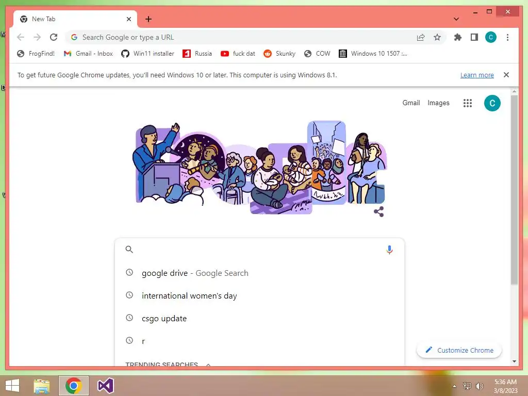Share the doodle via share icon
The width and height of the screenshot is (528, 396).
[379, 212]
